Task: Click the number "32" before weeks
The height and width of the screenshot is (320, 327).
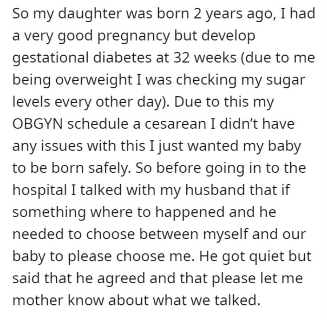Action: 181,57
